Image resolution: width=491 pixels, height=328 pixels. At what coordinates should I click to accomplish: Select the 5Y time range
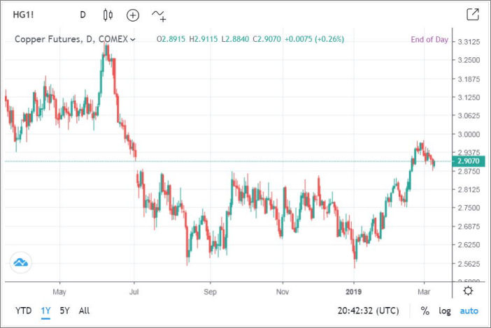[66, 311]
